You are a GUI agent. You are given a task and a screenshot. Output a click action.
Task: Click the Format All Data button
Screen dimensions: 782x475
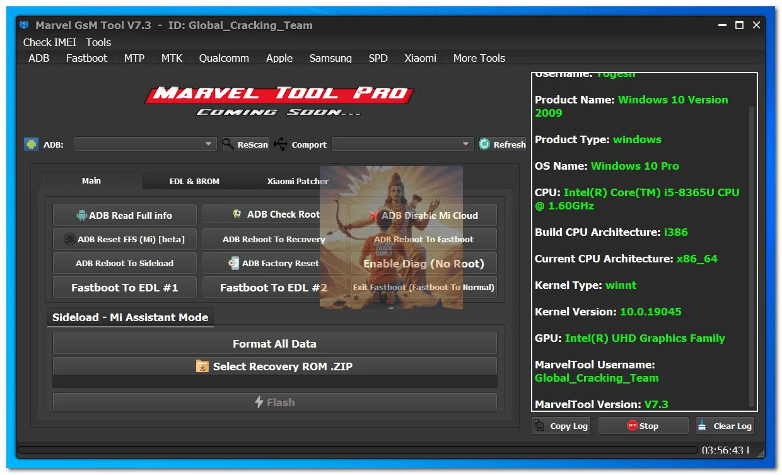[275, 343]
